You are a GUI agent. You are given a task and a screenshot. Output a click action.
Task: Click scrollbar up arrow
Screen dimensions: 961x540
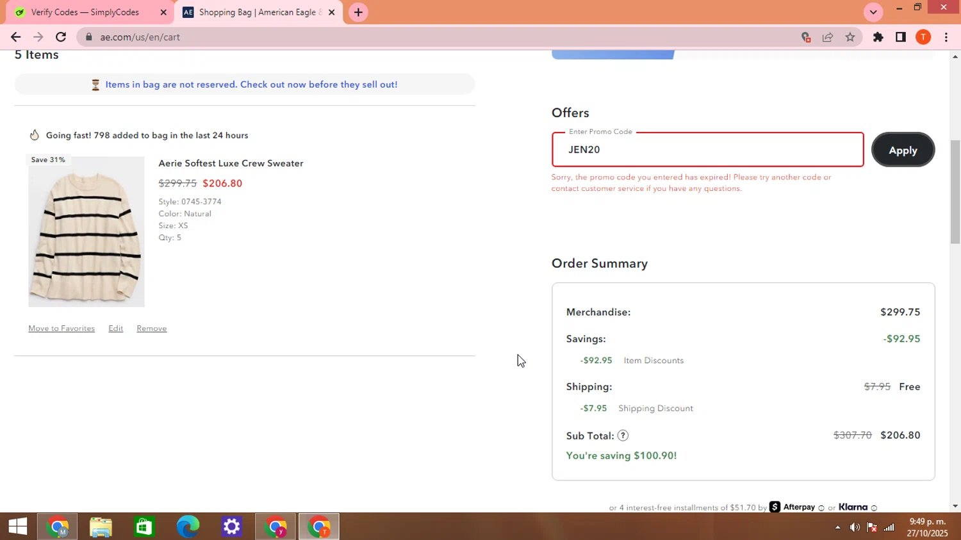(x=955, y=56)
